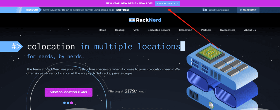Go to the Home page
The height and width of the screenshot is (110, 280).
coord(103,30)
